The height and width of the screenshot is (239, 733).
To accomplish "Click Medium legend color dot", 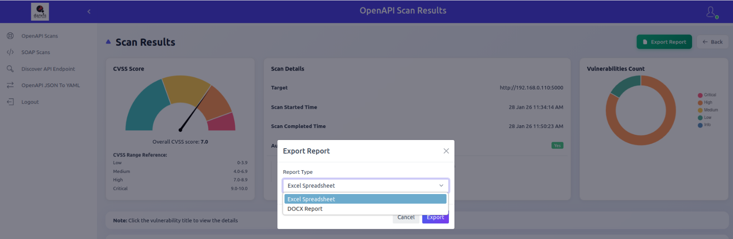I will [700, 110].
